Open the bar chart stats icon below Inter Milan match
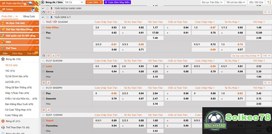This screenshot has height=134, width=272. click(53, 56)
